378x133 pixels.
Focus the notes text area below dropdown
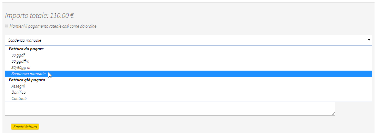pos(170,109)
